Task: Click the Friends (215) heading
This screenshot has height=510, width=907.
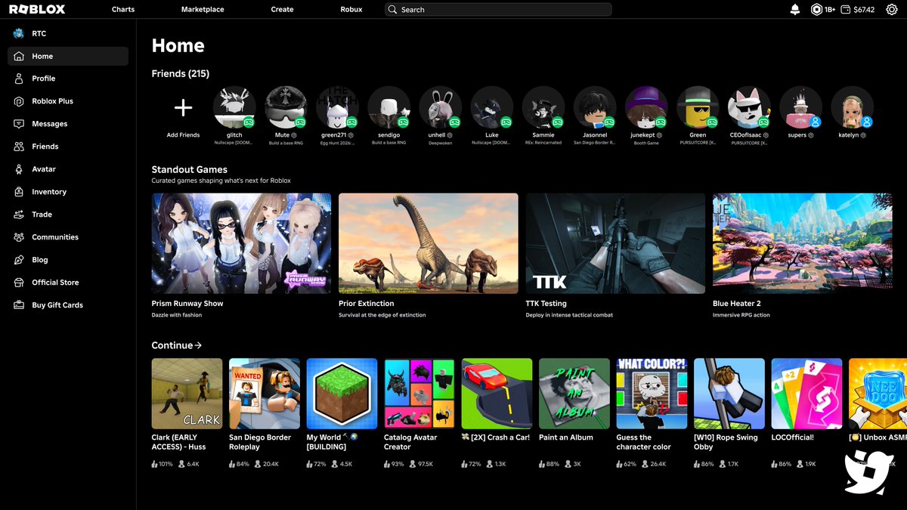Action: (181, 73)
